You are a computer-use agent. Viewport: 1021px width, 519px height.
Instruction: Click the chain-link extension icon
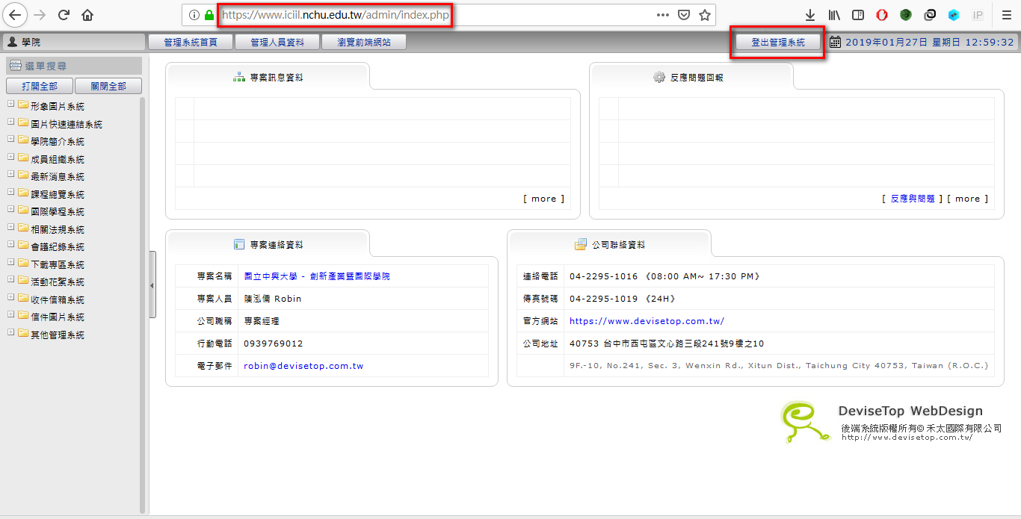point(930,15)
